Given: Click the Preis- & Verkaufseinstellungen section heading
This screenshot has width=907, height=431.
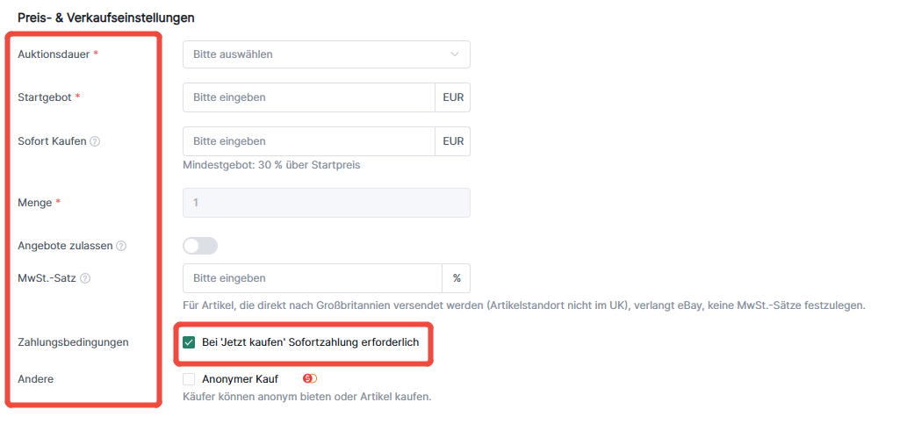Looking at the screenshot, I should tap(106, 18).
